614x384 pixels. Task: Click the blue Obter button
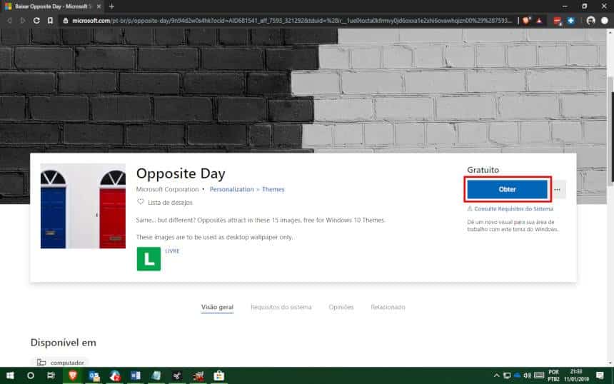pos(507,189)
